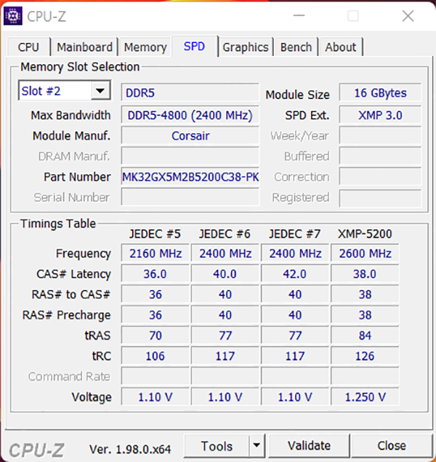Click the 38.0 CAS# Latency cell
Screen dimensions: 436x462
click(365, 274)
